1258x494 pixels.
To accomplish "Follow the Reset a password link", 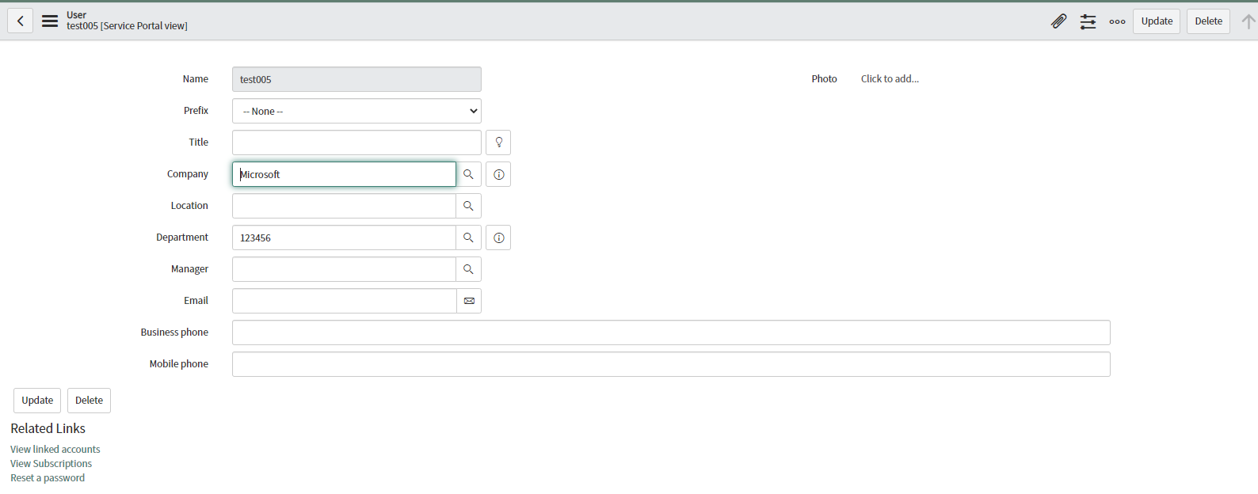I will [48, 478].
